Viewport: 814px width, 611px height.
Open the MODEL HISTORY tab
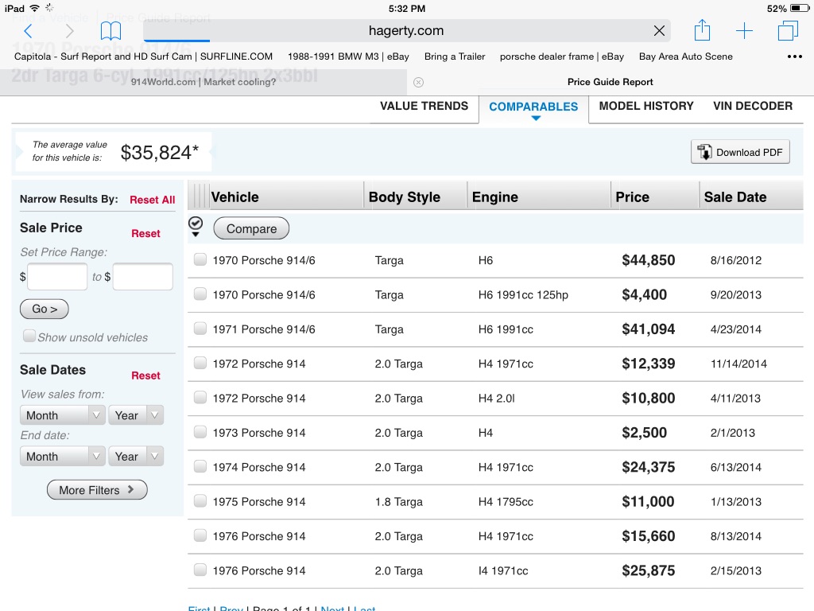pos(645,106)
